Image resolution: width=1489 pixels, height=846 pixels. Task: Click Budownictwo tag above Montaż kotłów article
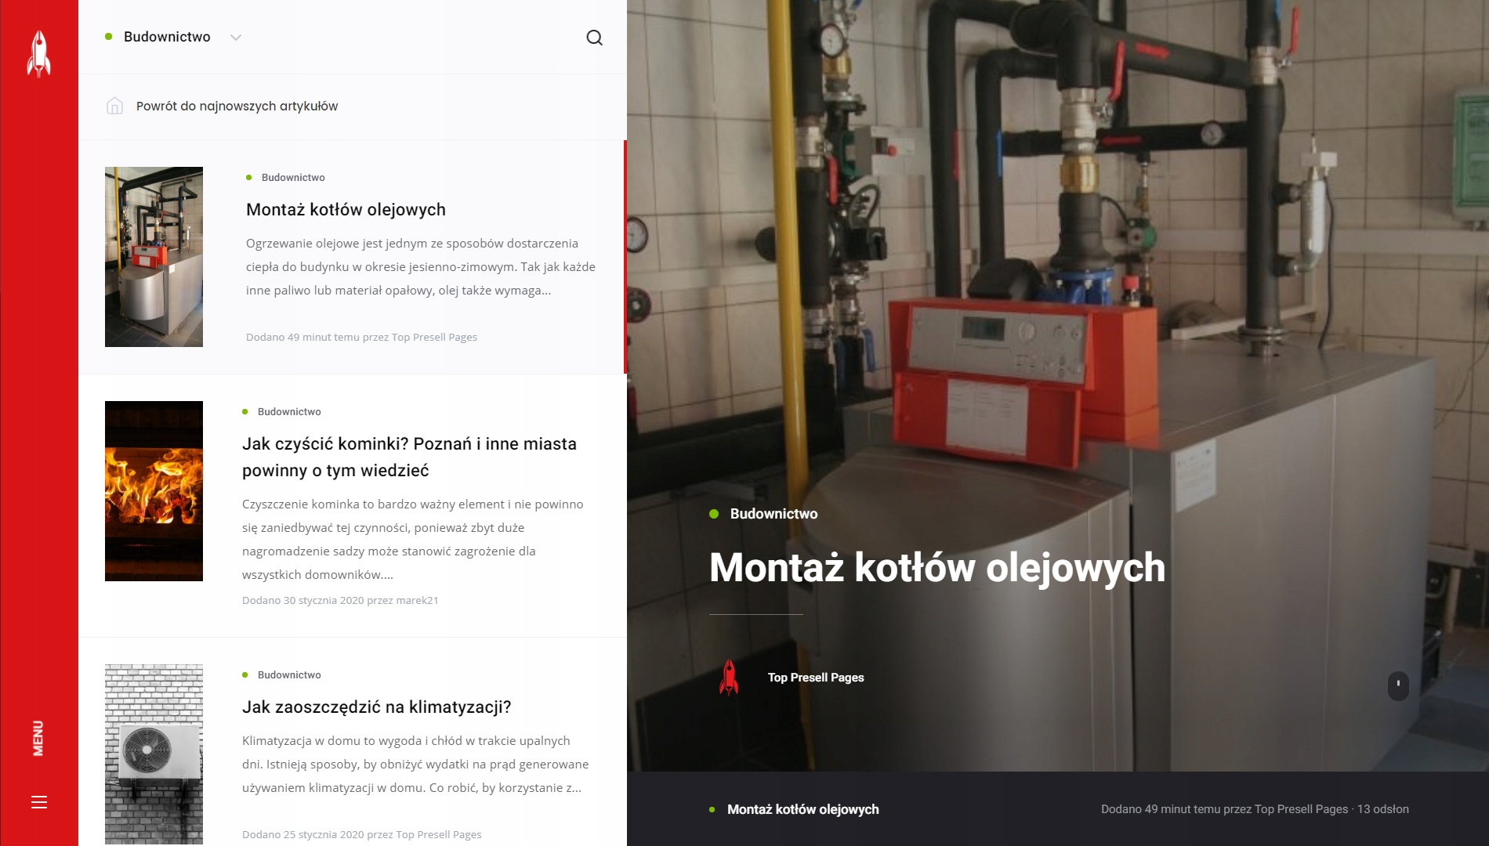coord(293,178)
